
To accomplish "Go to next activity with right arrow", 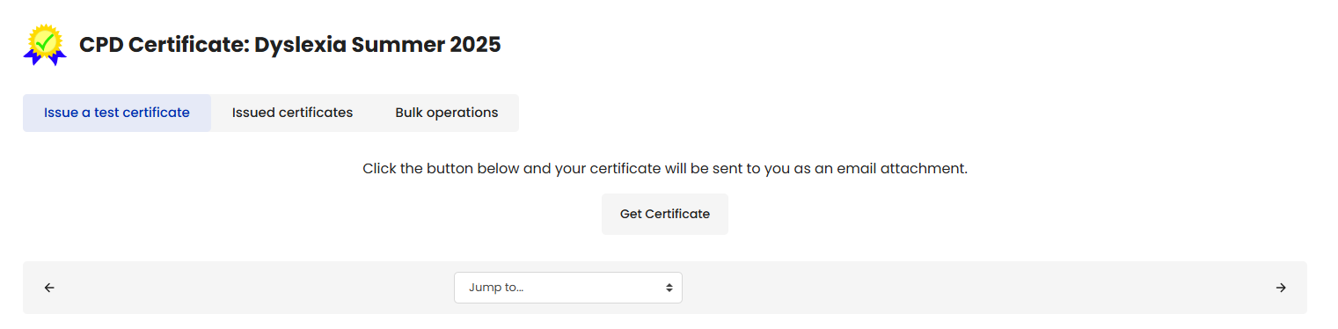I will pos(1281,288).
